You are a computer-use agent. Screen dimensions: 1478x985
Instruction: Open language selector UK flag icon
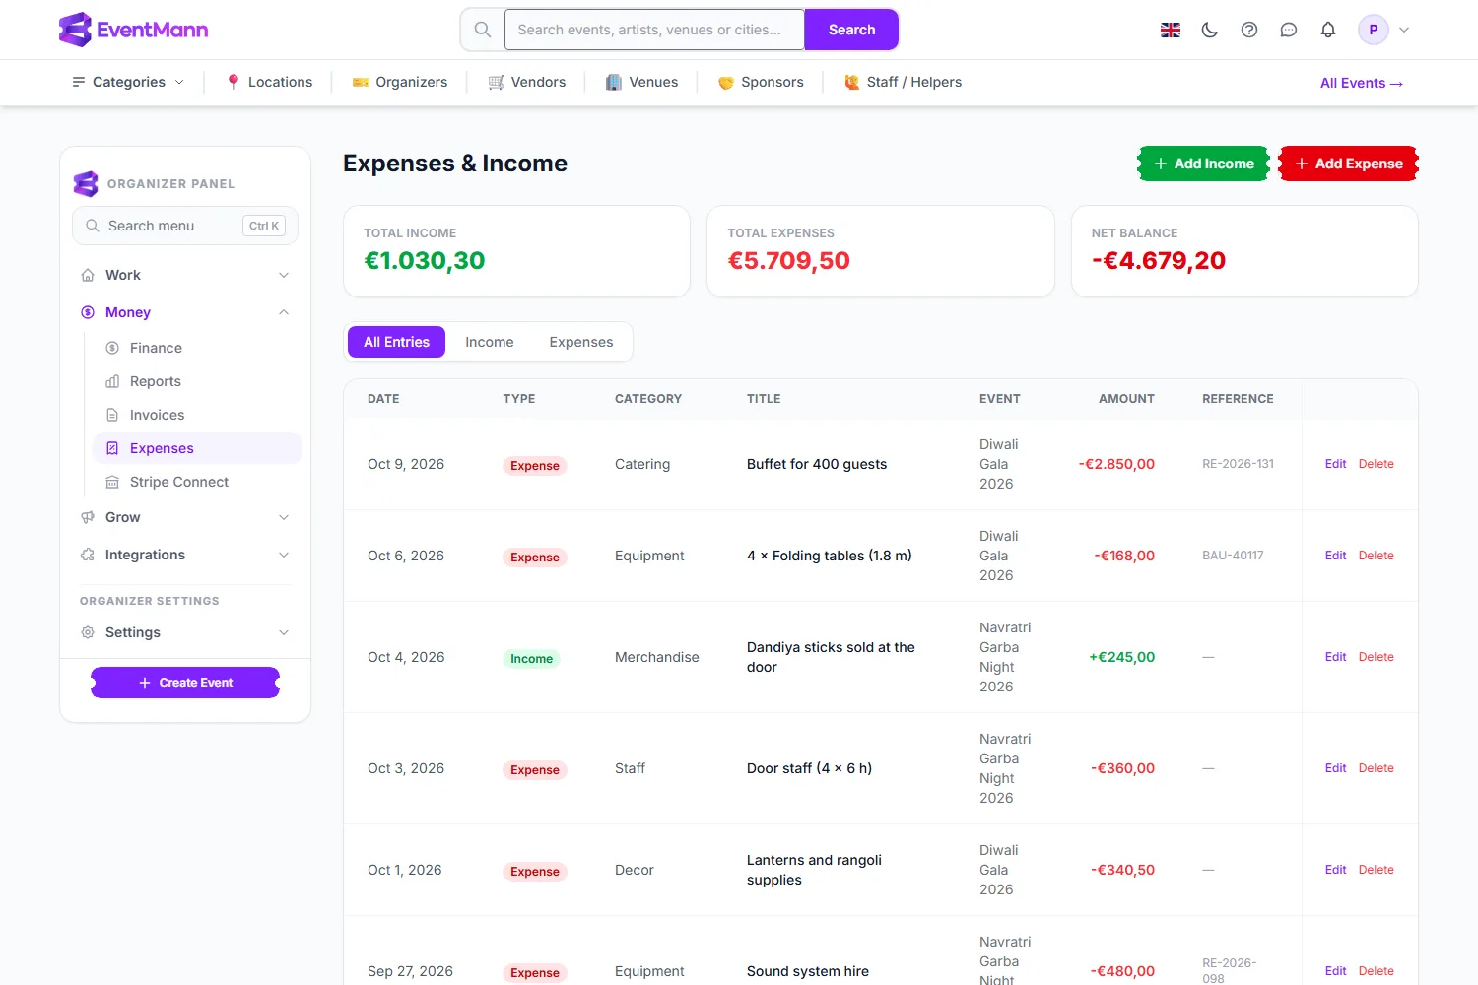(x=1171, y=30)
